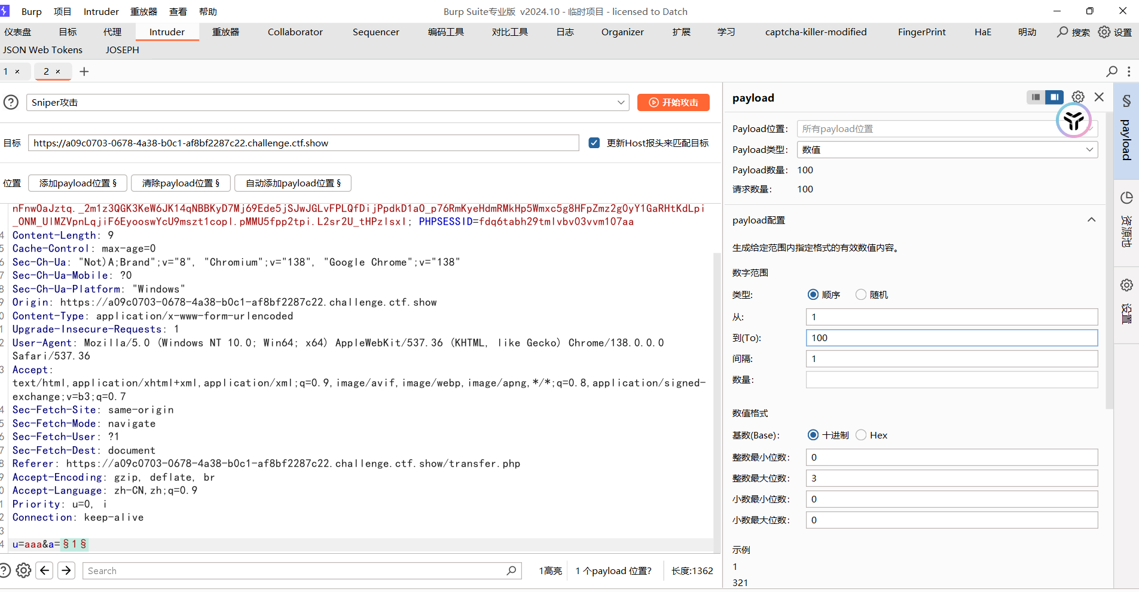
Task: Open the Payload类型 数值 dropdown
Action: (x=947, y=149)
